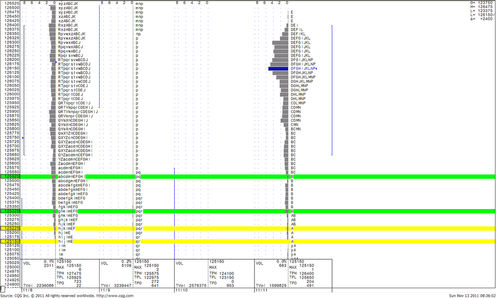The width and height of the screenshot is (496, 298).
Task: Click the 'TPL 125925' value
Action: [x=69, y=277]
